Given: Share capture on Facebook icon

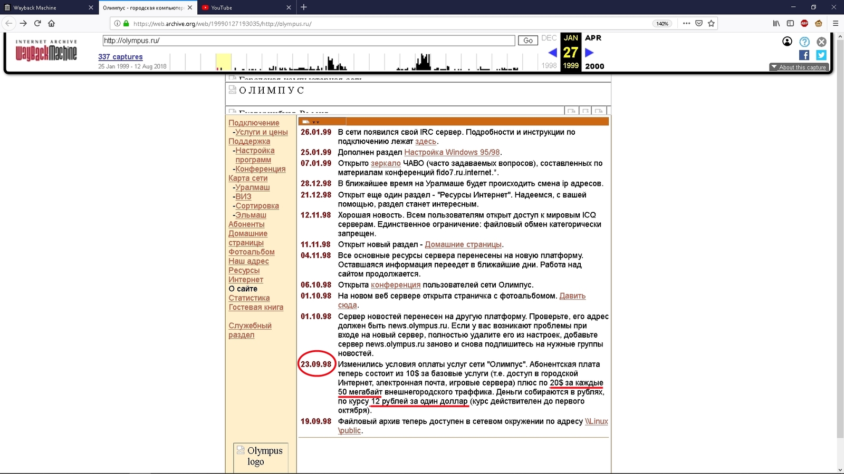Looking at the screenshot, I should pos(804,55).
